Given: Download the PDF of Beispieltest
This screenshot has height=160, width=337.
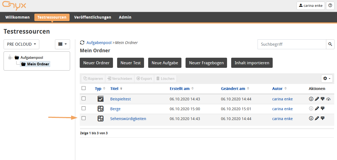Looking at the screenshot, I should (322, 99).
